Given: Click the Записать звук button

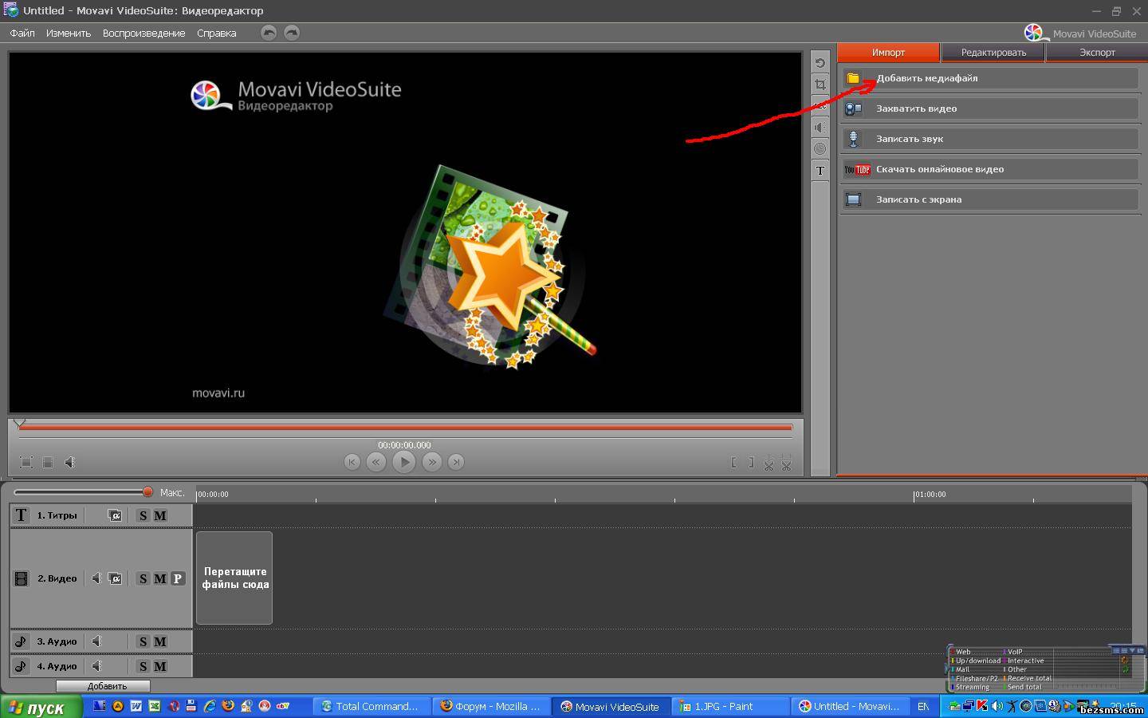Looking at the screenshot, I should point(990,139).
